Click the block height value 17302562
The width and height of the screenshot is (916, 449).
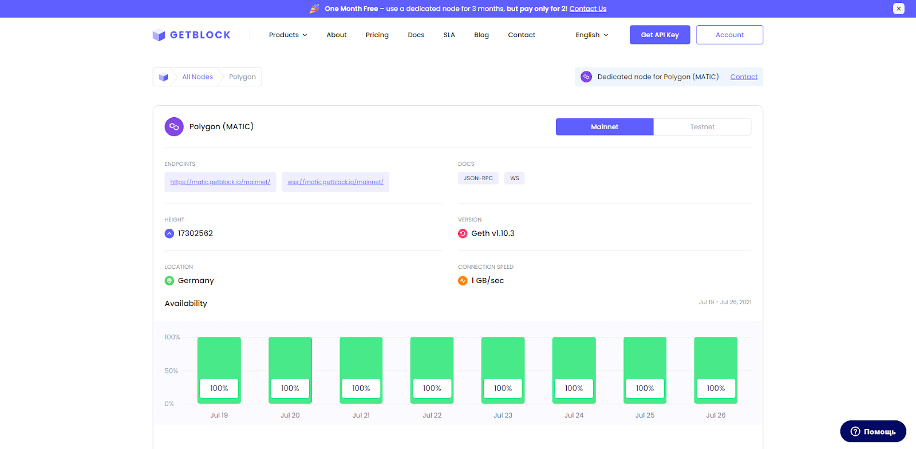(195, 233)
